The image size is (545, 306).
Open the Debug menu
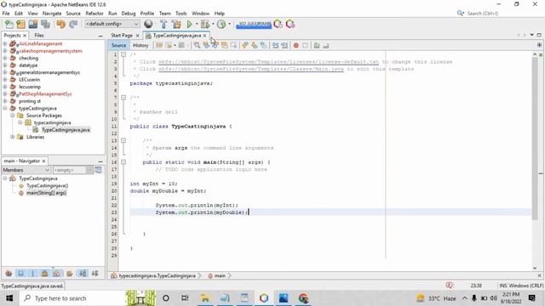pos(129,14)
